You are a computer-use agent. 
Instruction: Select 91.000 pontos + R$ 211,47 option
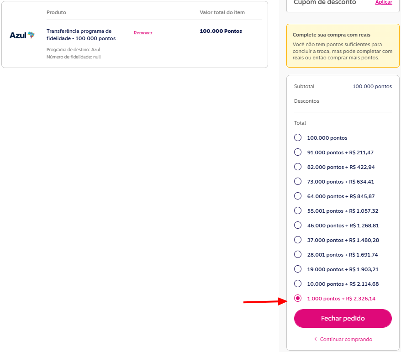click(x=298, y=152)
